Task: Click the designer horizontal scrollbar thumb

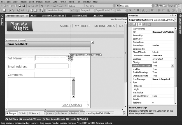Action: point(45,109)
